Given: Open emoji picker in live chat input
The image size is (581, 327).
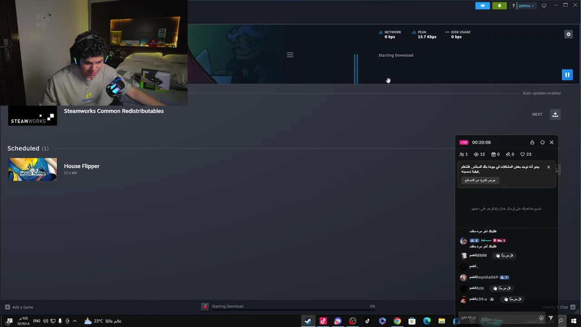Looking at the screenshot, I should coord(541,318).
